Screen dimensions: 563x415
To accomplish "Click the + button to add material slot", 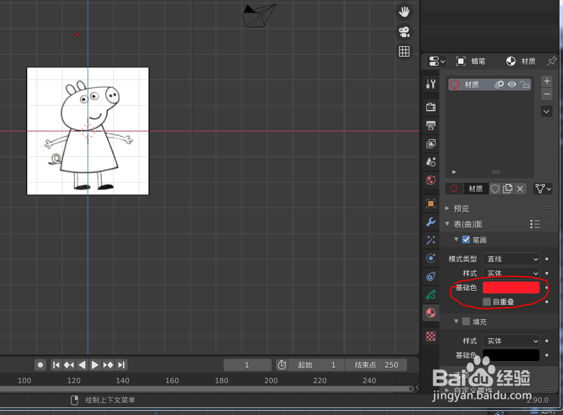I will 547,81.
